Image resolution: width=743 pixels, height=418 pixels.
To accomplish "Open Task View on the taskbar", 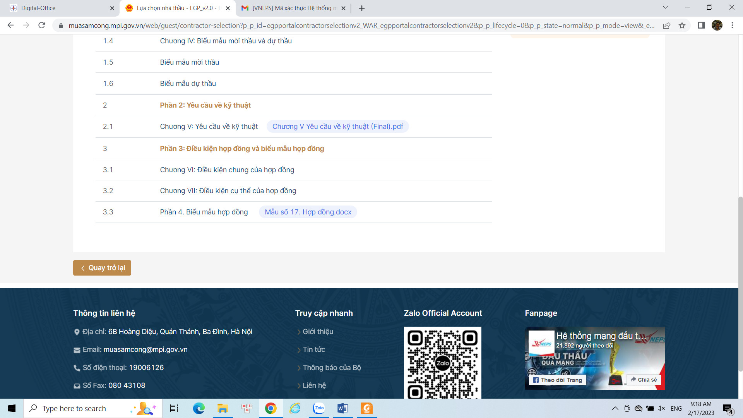I will point(174,408).
